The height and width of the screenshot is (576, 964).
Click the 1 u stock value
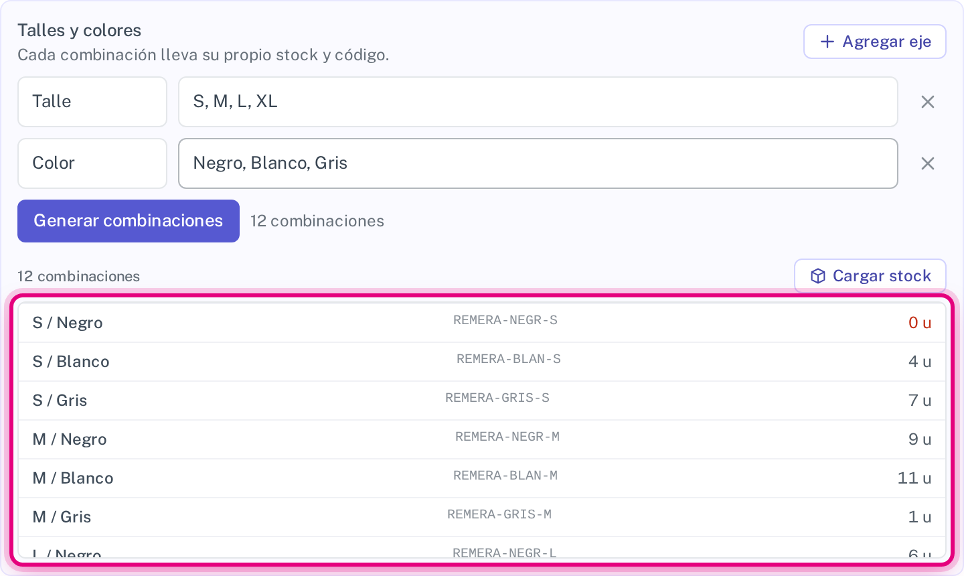920,517
